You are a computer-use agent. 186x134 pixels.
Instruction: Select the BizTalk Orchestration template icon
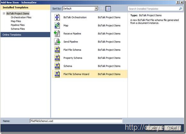click(x=57, y=17)
